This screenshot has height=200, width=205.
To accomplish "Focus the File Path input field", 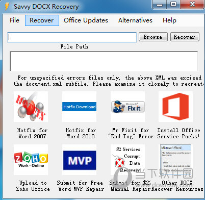I will [72, 37].
